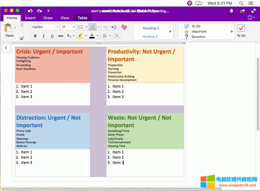Increase the text indent
260x191 pixels.
(x=114, y=27)
